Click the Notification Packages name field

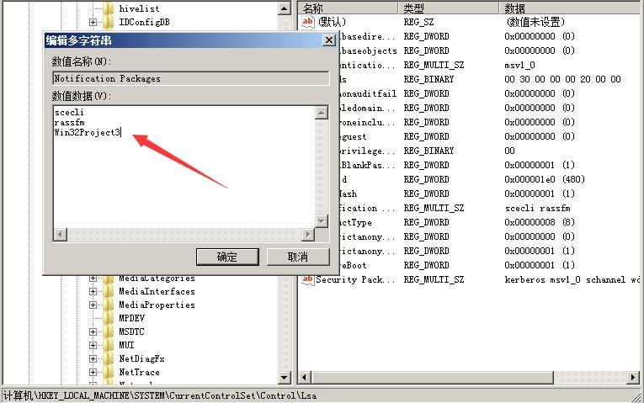pyautogui.click(x=191, y=78)
